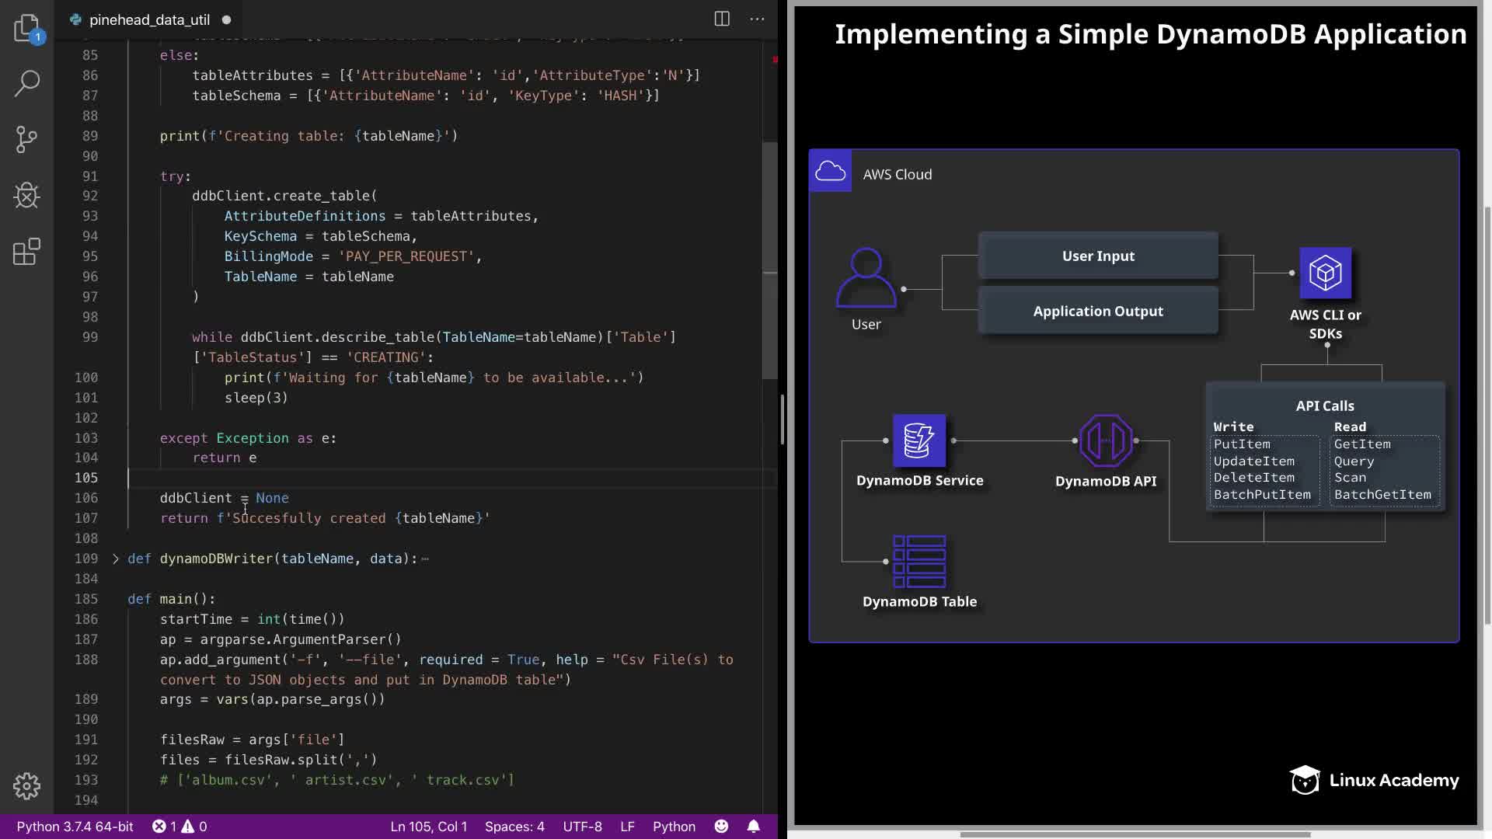Open the Search panel icon
The height and width of the screenshot is (839, 1492).
pos(26,83)
